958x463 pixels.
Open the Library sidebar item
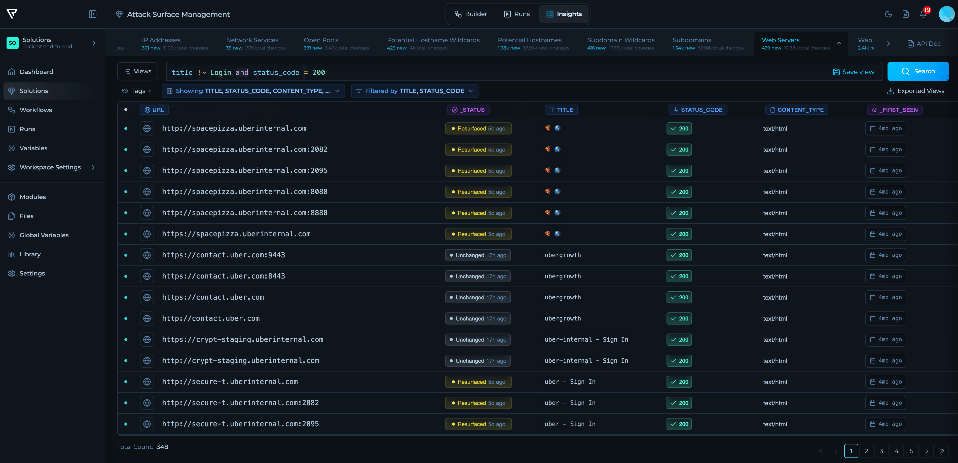click(x=30, y=254)
